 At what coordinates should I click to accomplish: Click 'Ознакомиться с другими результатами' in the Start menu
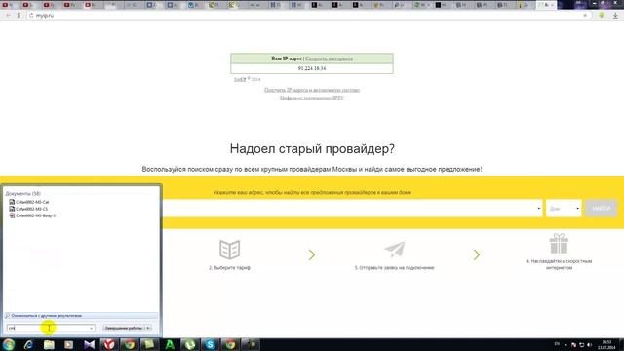[x=46, y=316]
